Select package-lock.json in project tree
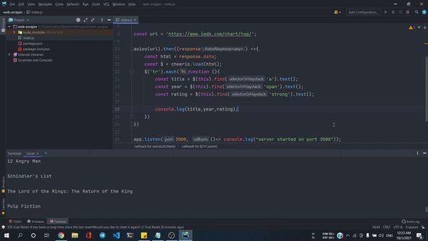The height and width of the screenshot is (241, 428). click(x=36, y=49)
